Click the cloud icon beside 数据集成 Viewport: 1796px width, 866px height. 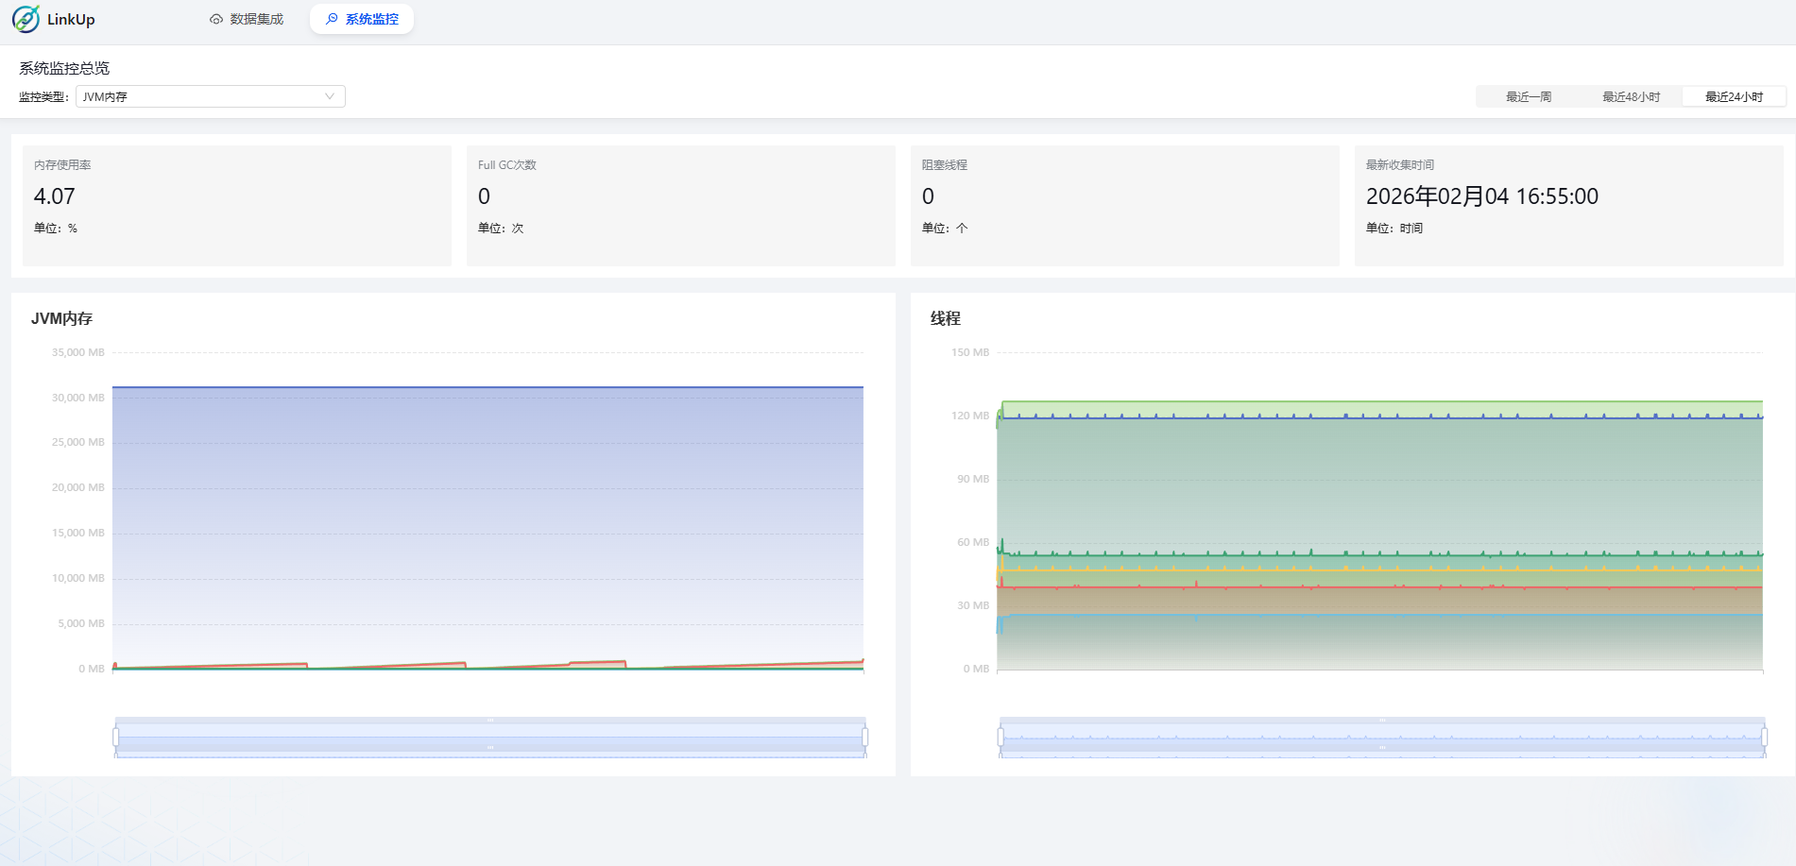[216, 19]
